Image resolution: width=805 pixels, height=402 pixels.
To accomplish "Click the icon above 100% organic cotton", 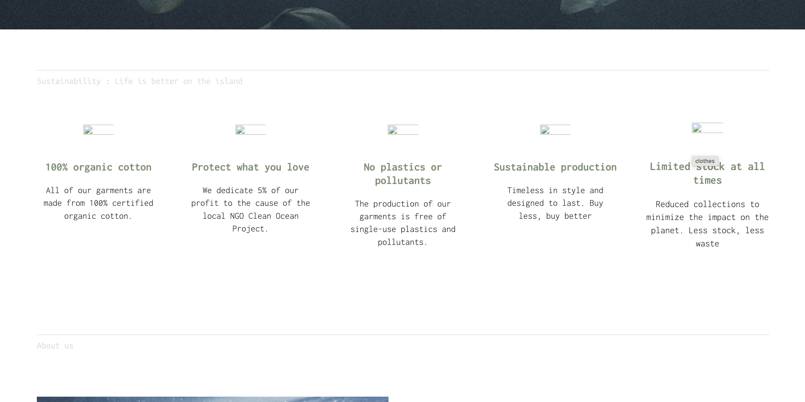I will tap(98, 130).
